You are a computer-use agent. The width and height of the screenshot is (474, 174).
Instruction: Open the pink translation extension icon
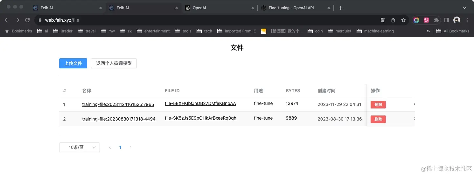426,20
